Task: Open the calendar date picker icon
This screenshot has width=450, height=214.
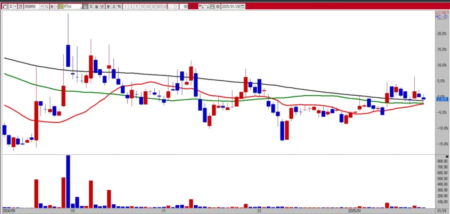Action: (x=243, y=7)
